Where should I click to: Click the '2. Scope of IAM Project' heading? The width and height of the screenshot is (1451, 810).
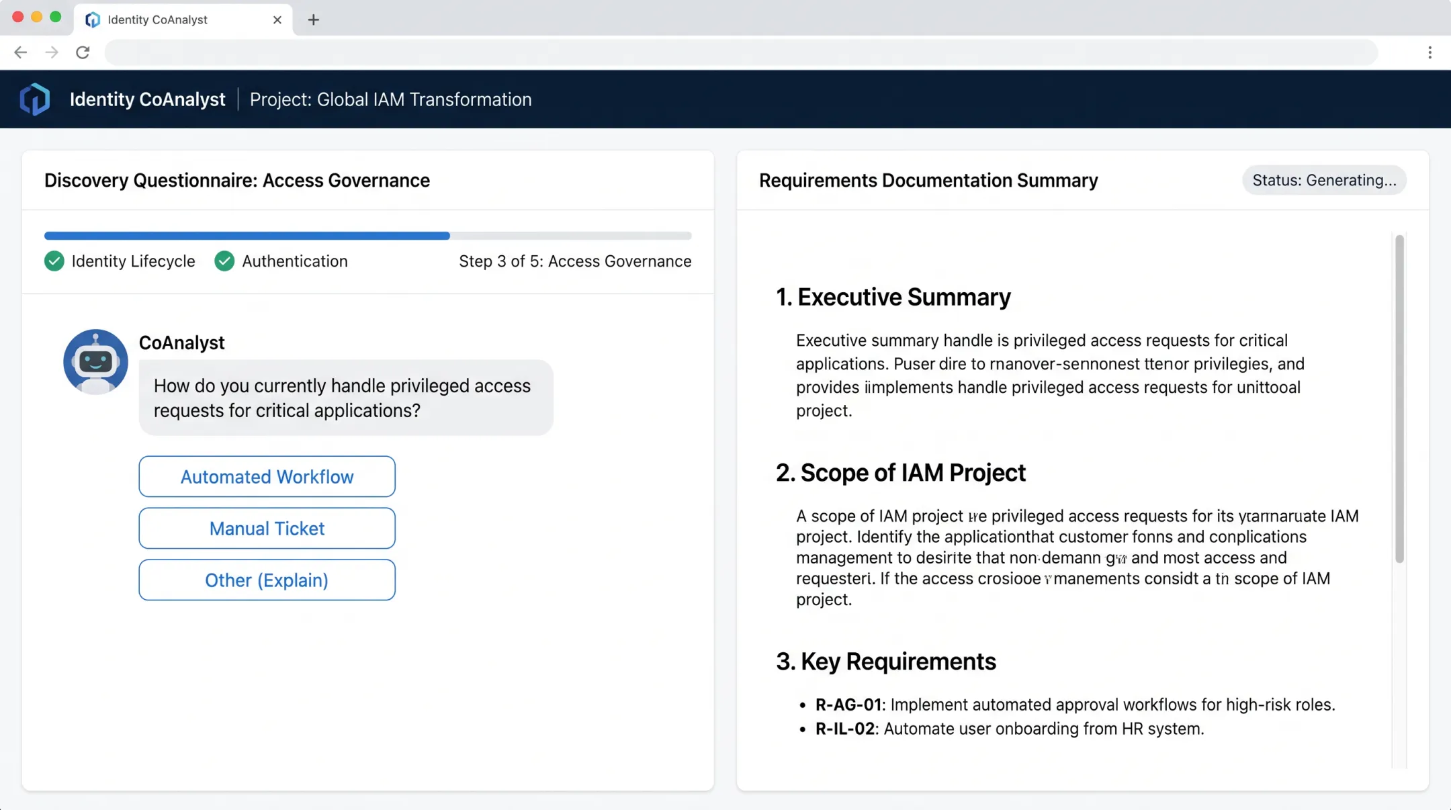(x=900, y=473)
